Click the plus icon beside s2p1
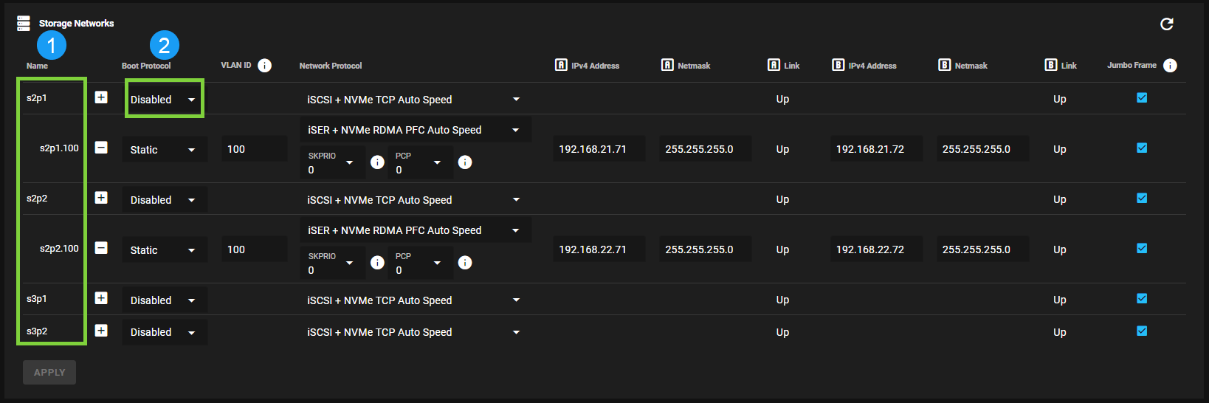The height and width of the screenshot is (403, 1209). [101, 97]
